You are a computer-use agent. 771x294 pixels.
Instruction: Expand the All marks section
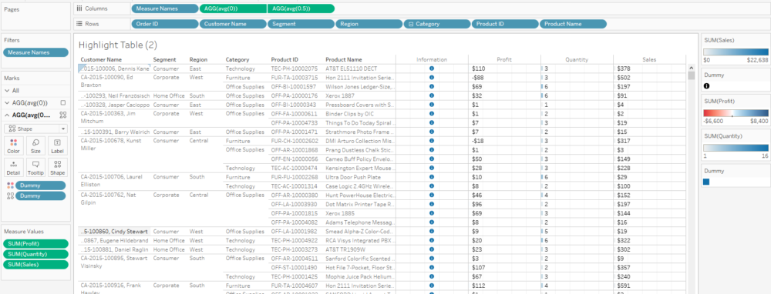click(x=7, y=91)
